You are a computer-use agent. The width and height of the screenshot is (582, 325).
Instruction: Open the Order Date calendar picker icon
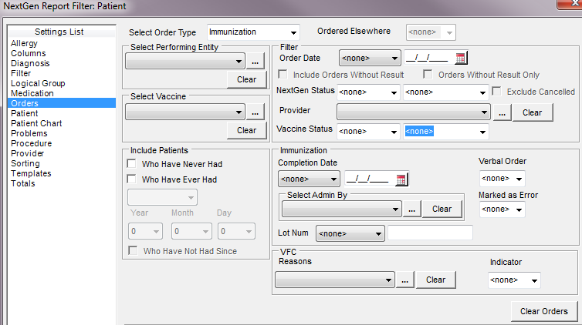pos(460,58)
